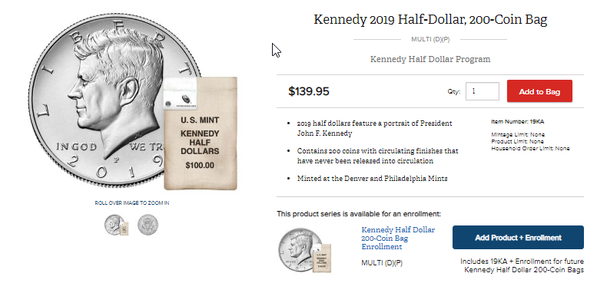Image resolution: width=597 pixels, height=283 pixels.
Task: Click the Minted at Denver and Philadelphia bullet
Action: click(372, 179)
